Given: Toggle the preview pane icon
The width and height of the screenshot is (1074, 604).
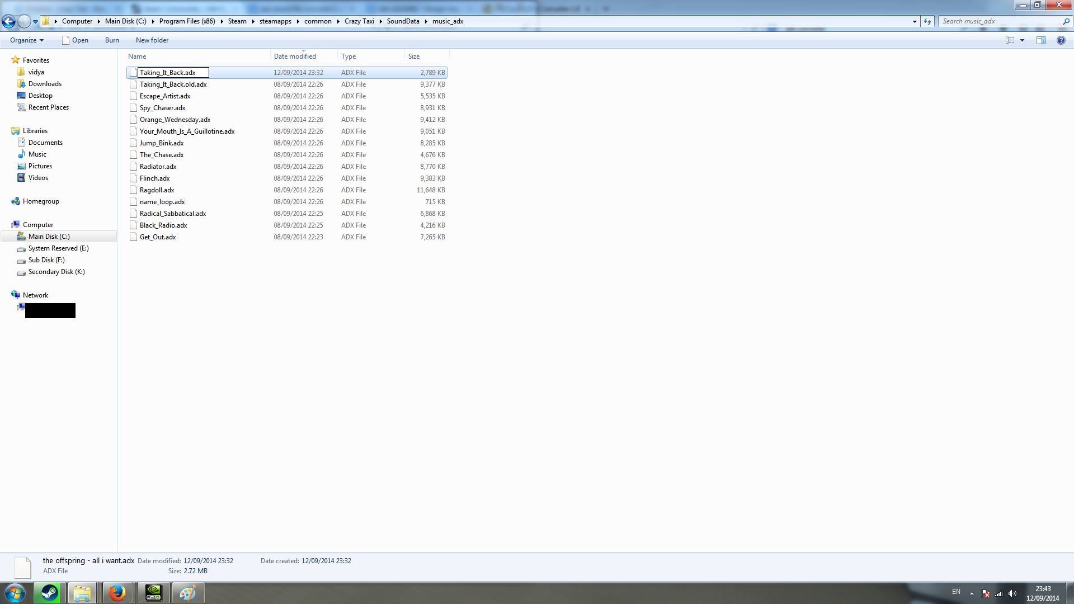Looking at the screenshot, I should point(1040,40).
